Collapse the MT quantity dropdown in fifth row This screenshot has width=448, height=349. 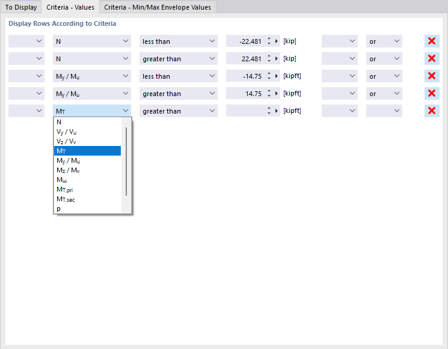coord(92,111)
